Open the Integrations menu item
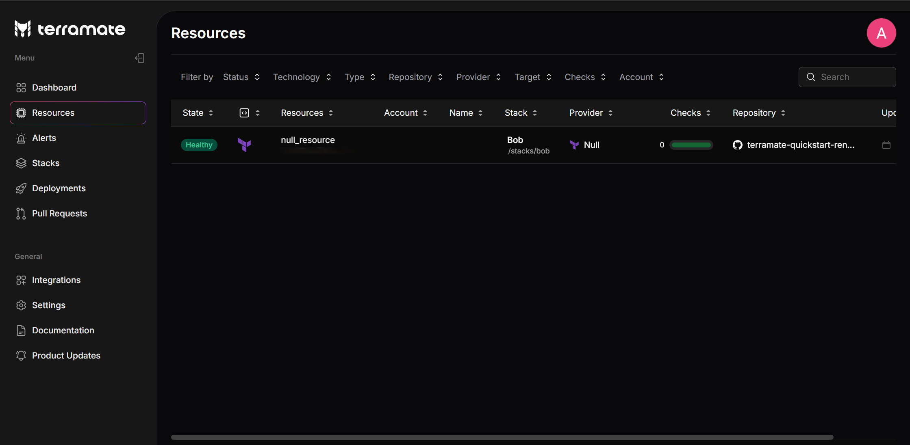The height and width of the screenshot is (445, 910). (56, 280)
